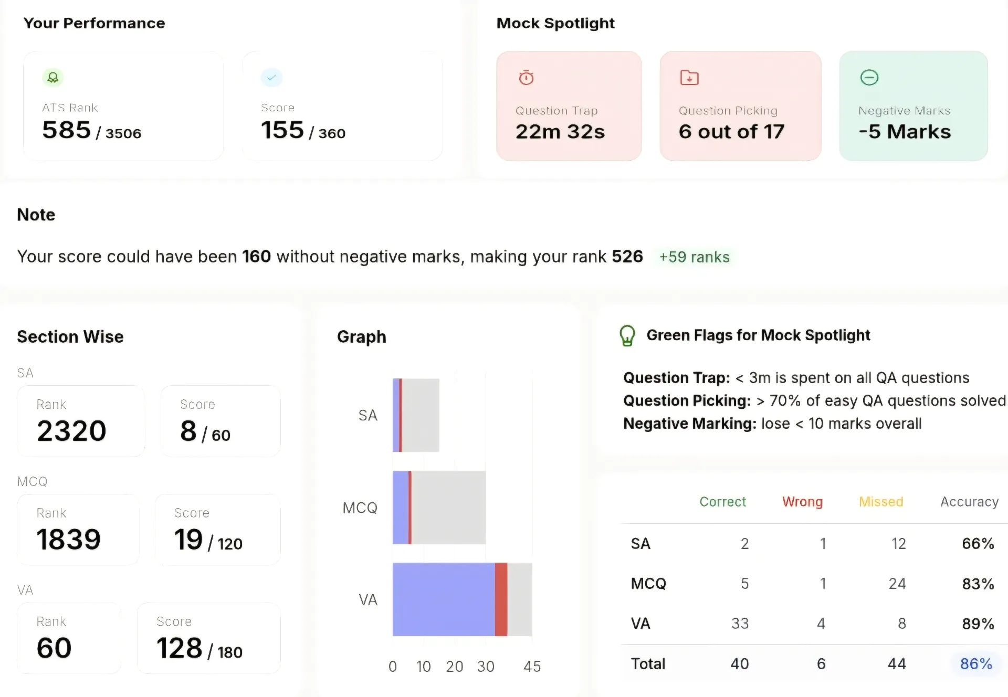Click the MCQ label on the graph axis
This screenshot has width=1008, height=697.
pos(360,508)
